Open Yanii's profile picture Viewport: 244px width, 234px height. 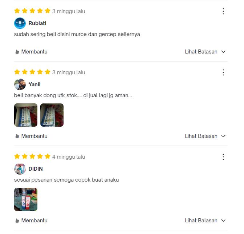[x=20, y=84]
